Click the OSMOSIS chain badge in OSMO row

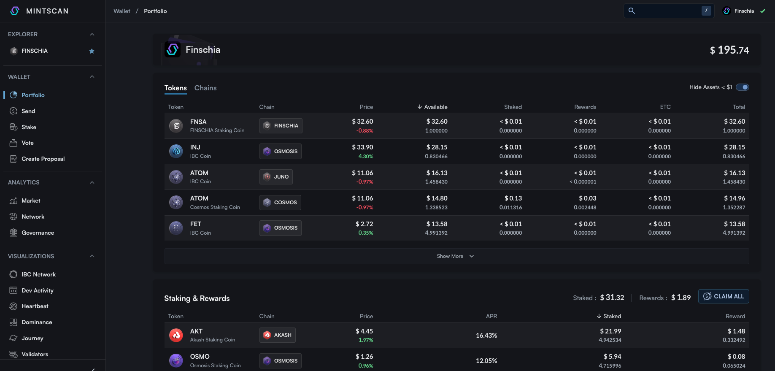pyautogui.click(x=281, y=360)
